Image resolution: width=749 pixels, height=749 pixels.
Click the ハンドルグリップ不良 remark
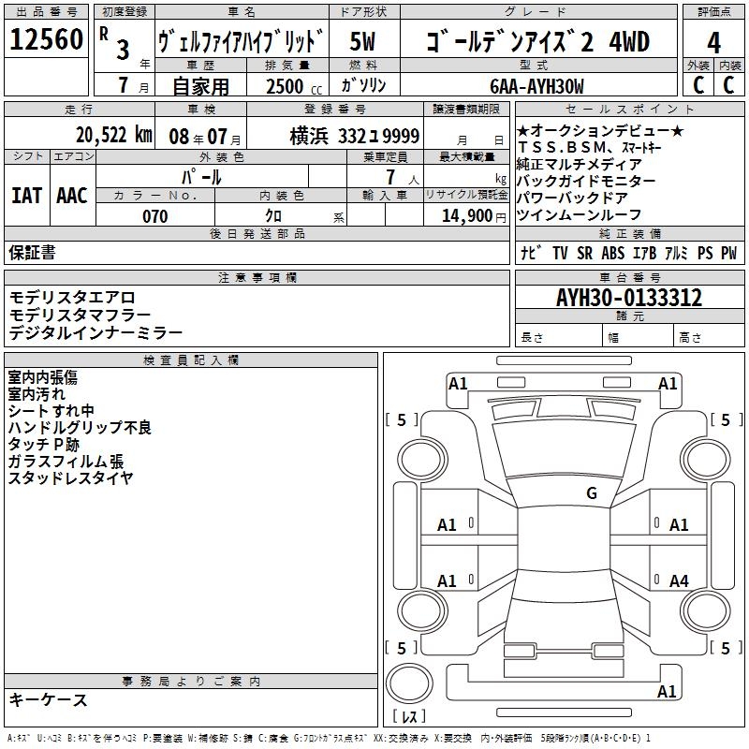tap(80, 428)
